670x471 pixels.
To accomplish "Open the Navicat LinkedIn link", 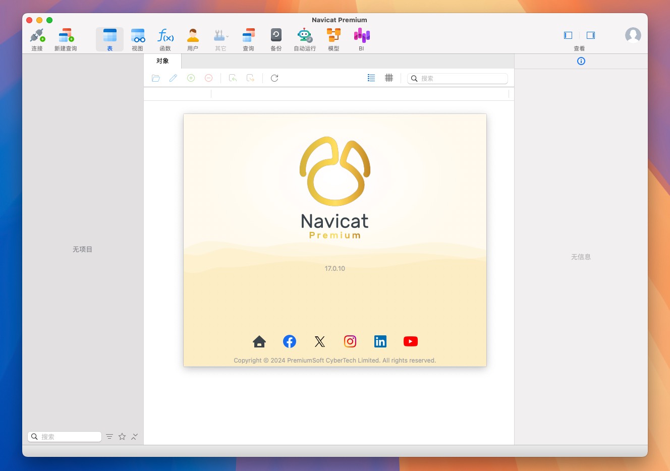I will [x=380, y=341].
